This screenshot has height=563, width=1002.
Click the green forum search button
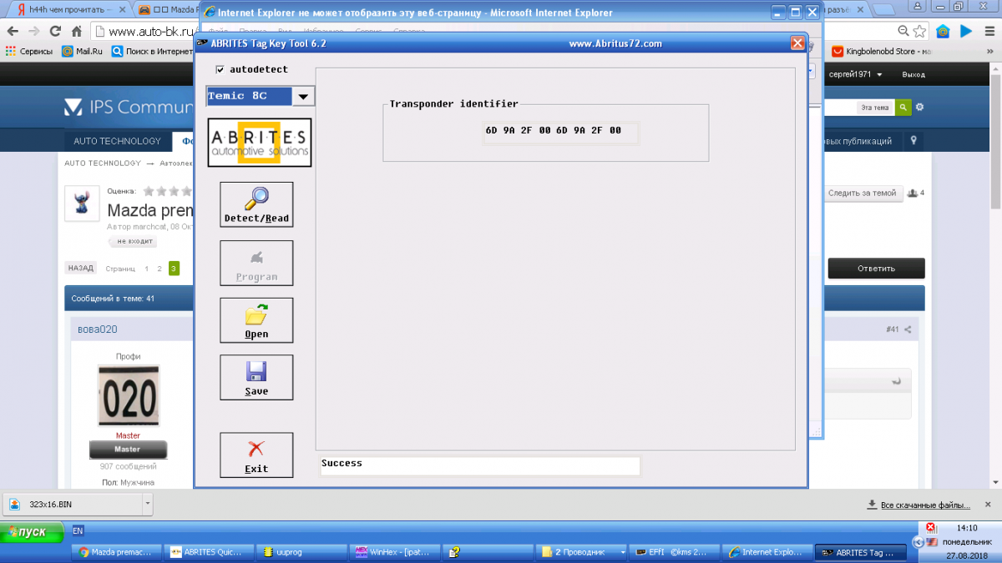903,108
